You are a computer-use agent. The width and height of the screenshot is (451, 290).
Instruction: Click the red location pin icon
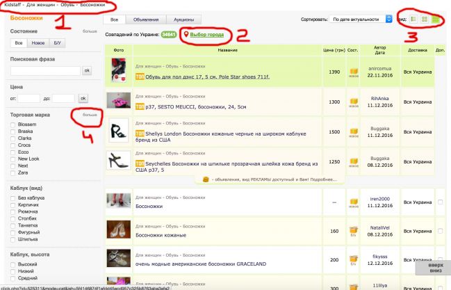[185, 33]
